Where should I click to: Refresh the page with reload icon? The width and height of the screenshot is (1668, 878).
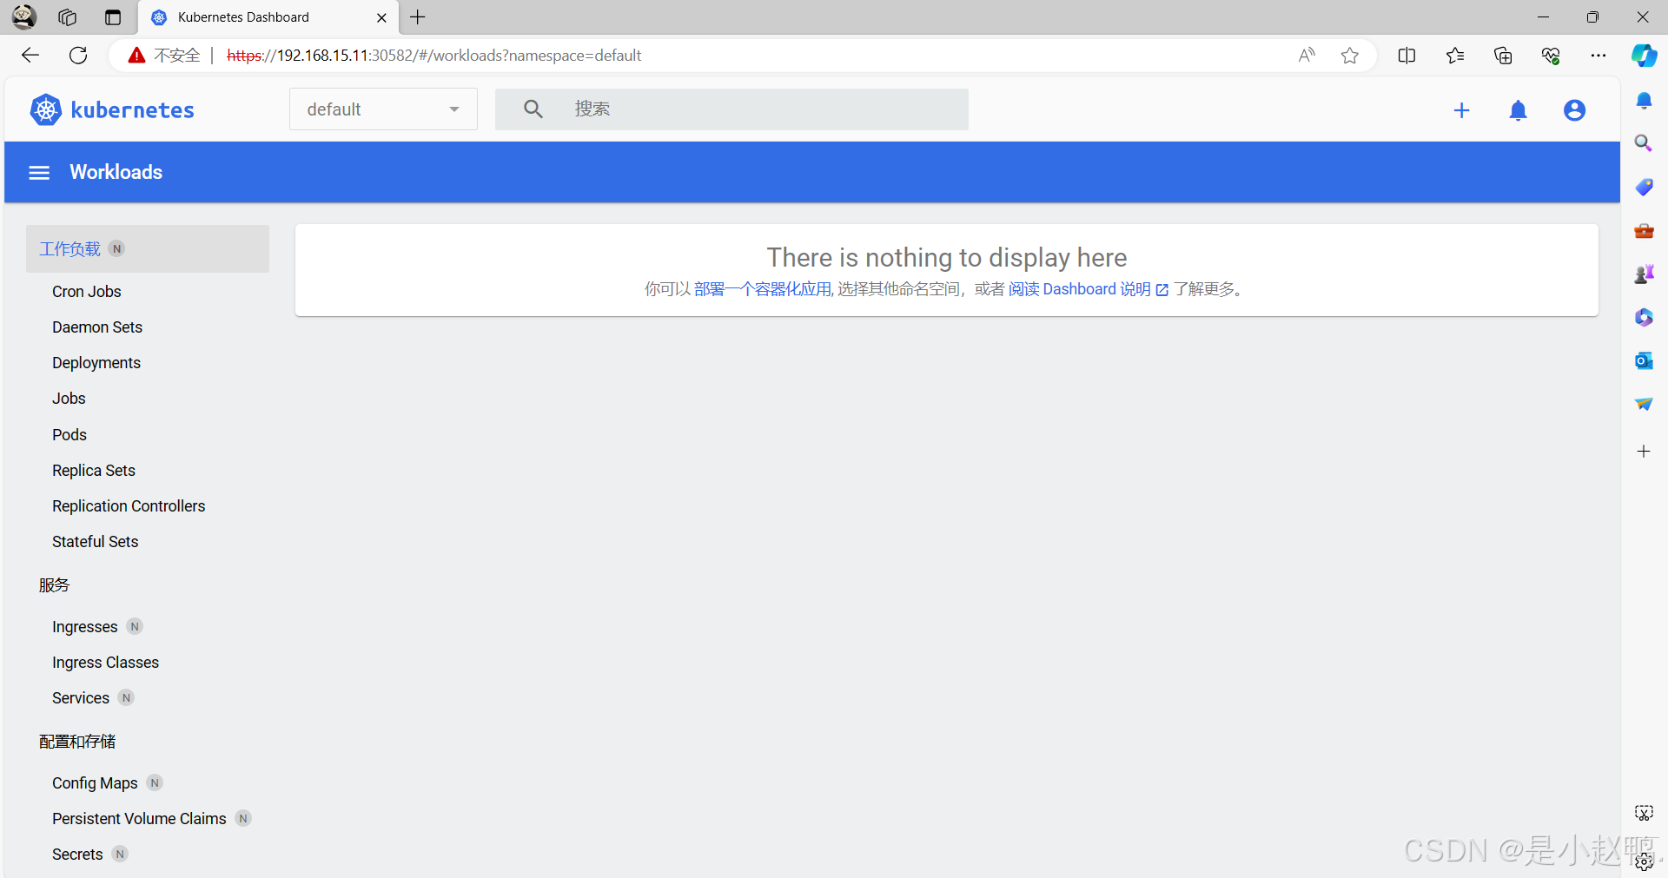click(x=78, y=56)
